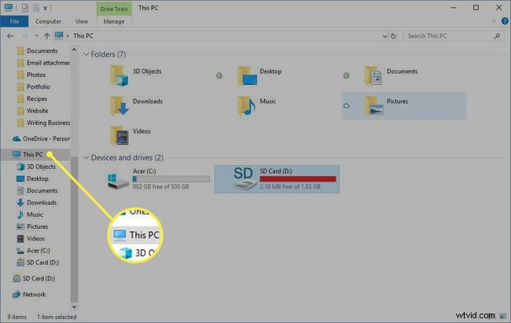
Task: Open the File menu
Action: (14, 21)
